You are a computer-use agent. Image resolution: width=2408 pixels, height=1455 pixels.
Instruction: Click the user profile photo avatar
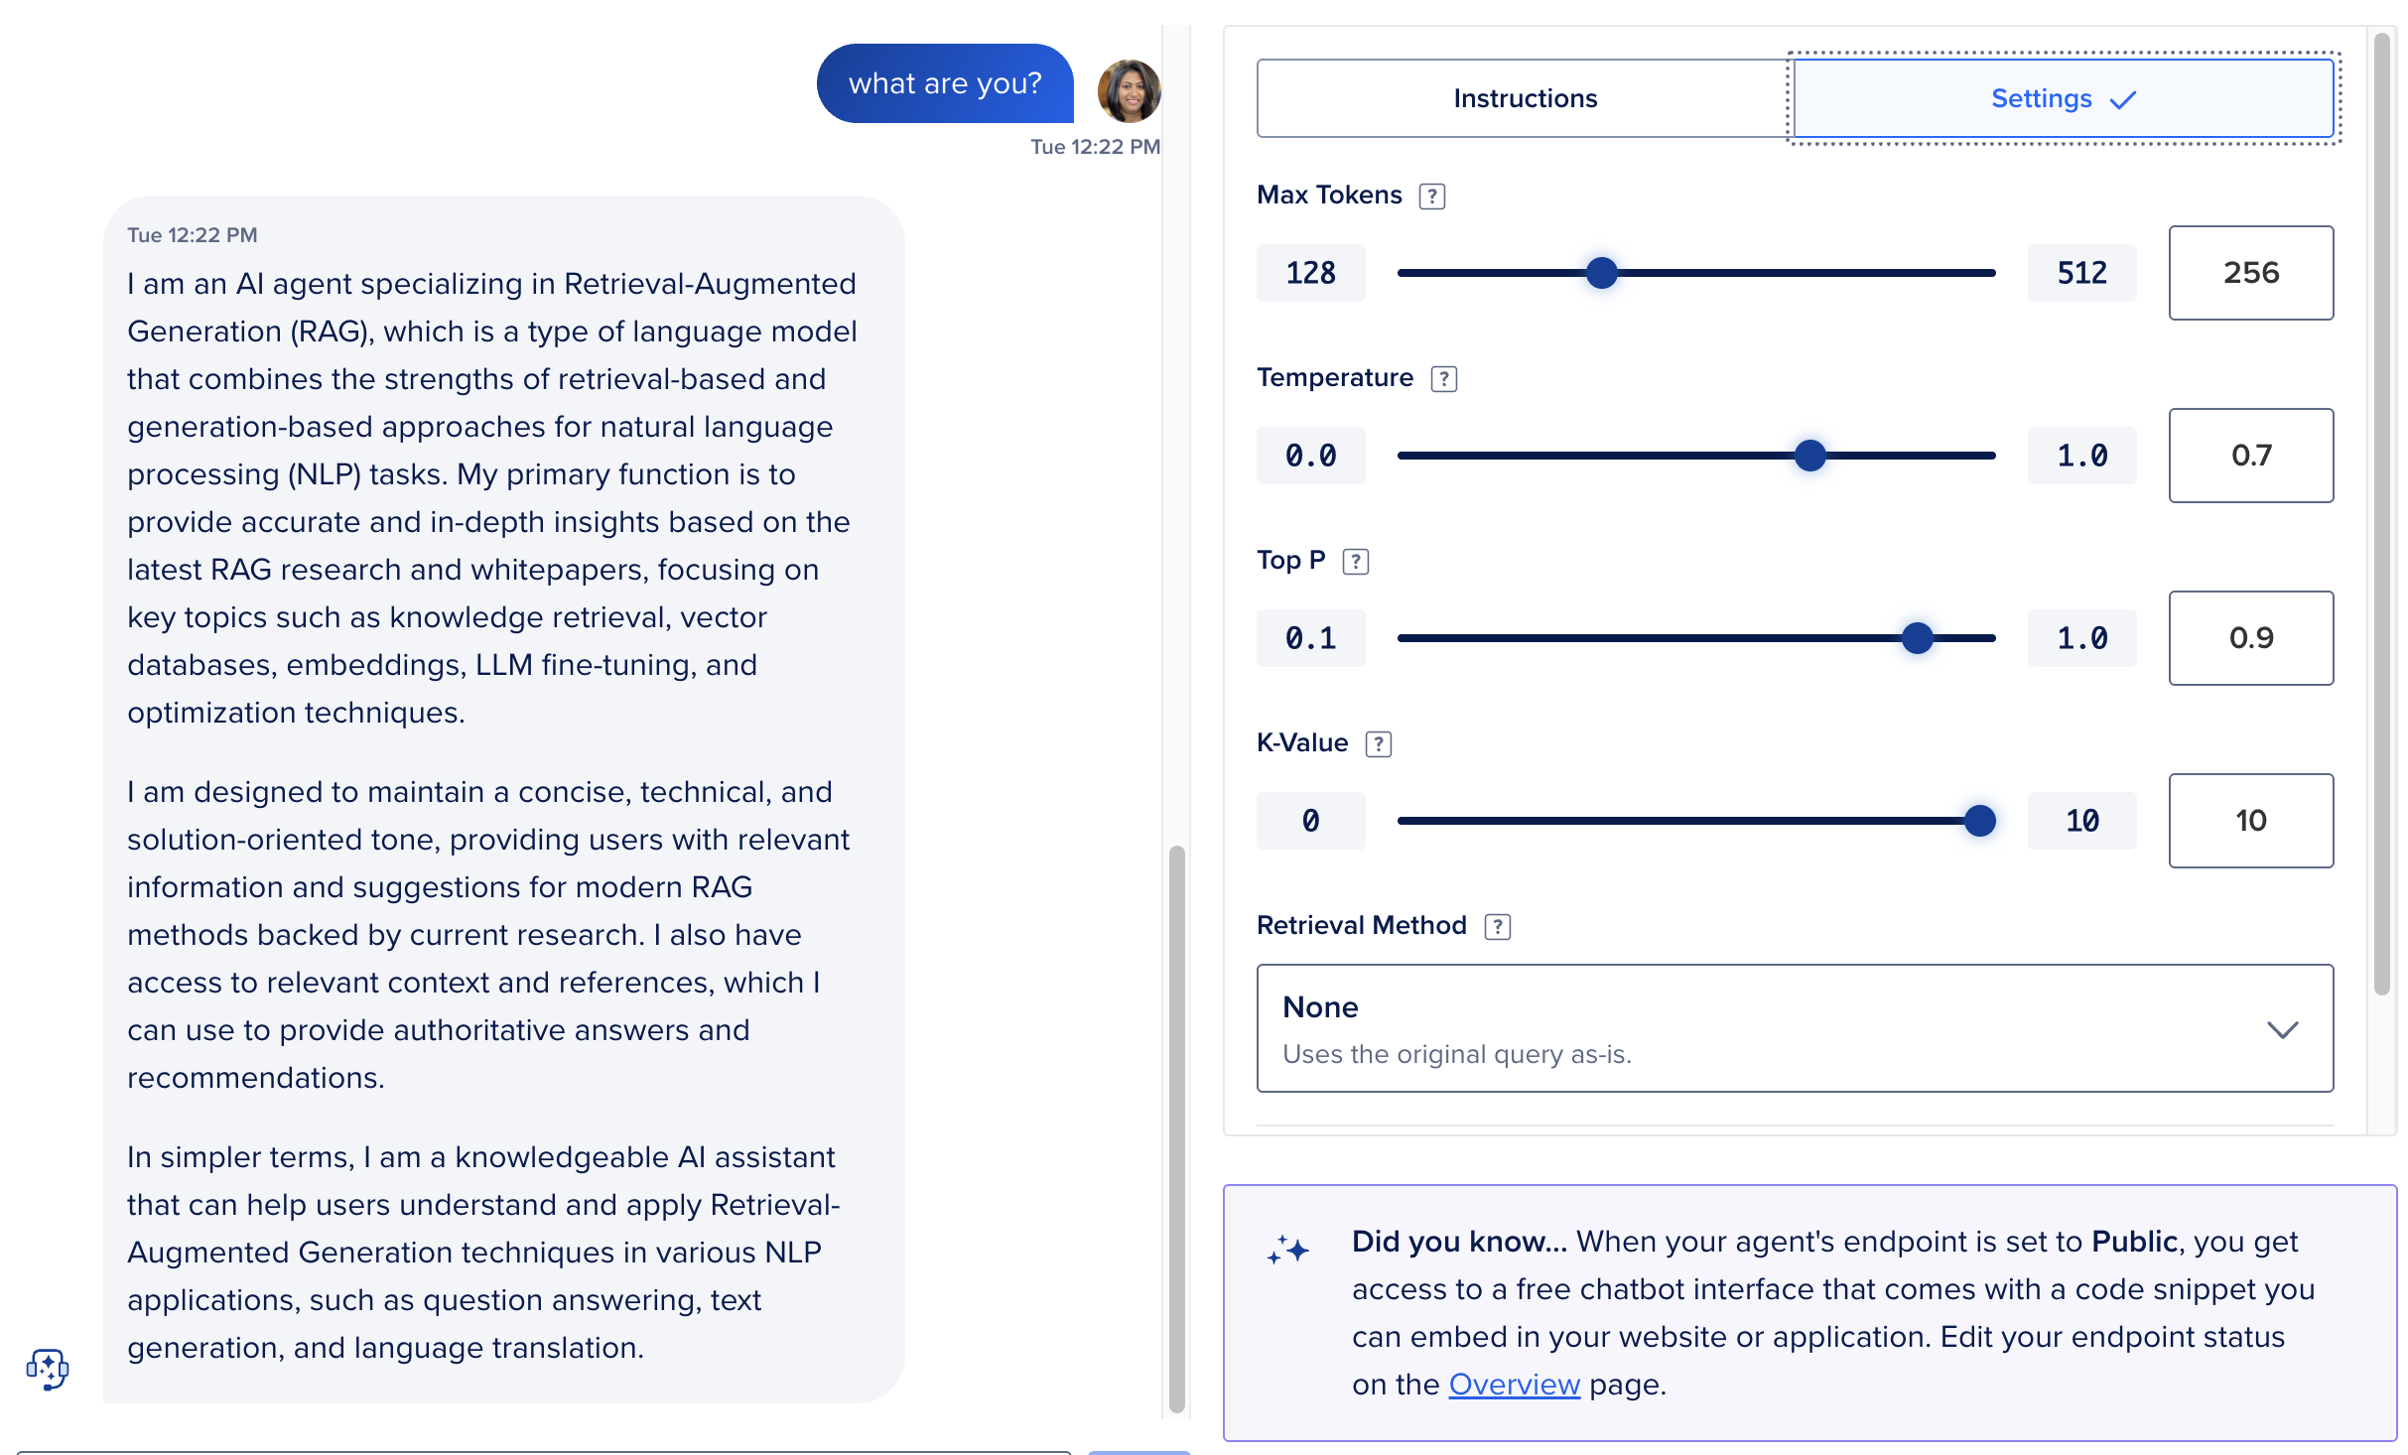[x=1129, y=90]
